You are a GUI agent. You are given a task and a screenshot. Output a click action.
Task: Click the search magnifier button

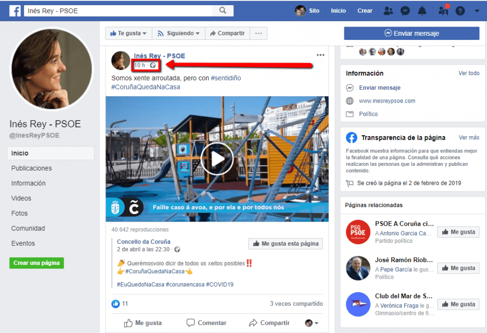pos(223,10)
